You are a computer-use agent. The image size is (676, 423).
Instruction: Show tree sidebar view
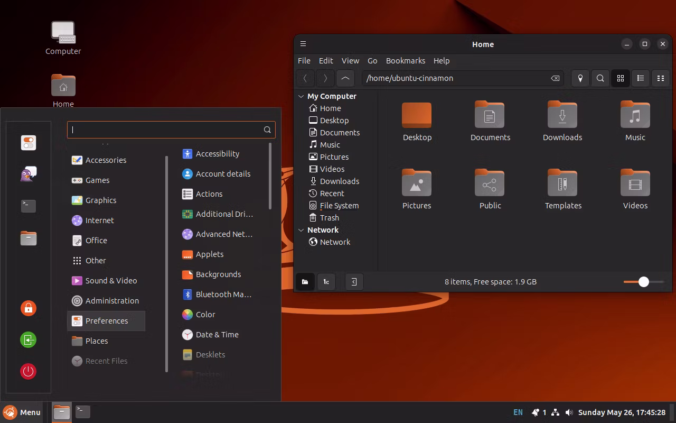[326, 282]
